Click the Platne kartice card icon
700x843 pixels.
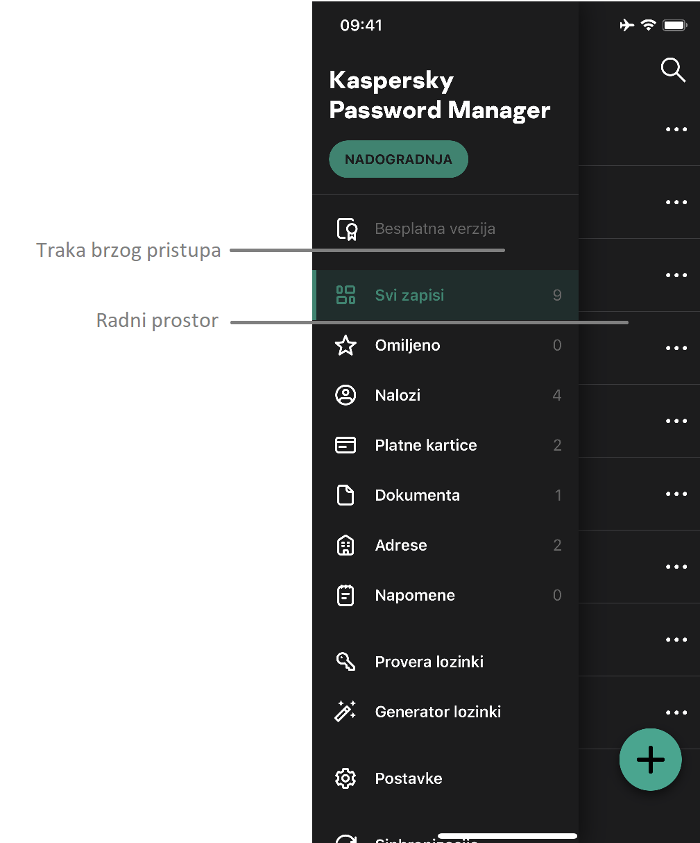[345, 445]
